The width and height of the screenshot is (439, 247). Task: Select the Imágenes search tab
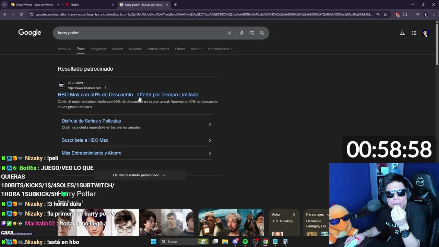tap(98, 49)
